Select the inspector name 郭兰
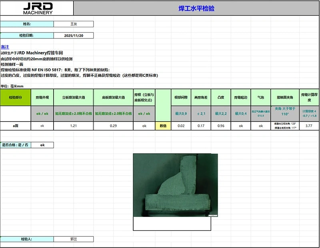Viewport: 320px width, 248px height. (x=74, y=239)
